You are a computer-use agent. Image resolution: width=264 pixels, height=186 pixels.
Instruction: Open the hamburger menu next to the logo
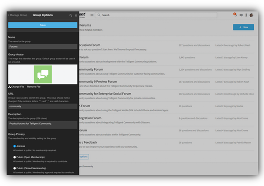click(92, 15)
